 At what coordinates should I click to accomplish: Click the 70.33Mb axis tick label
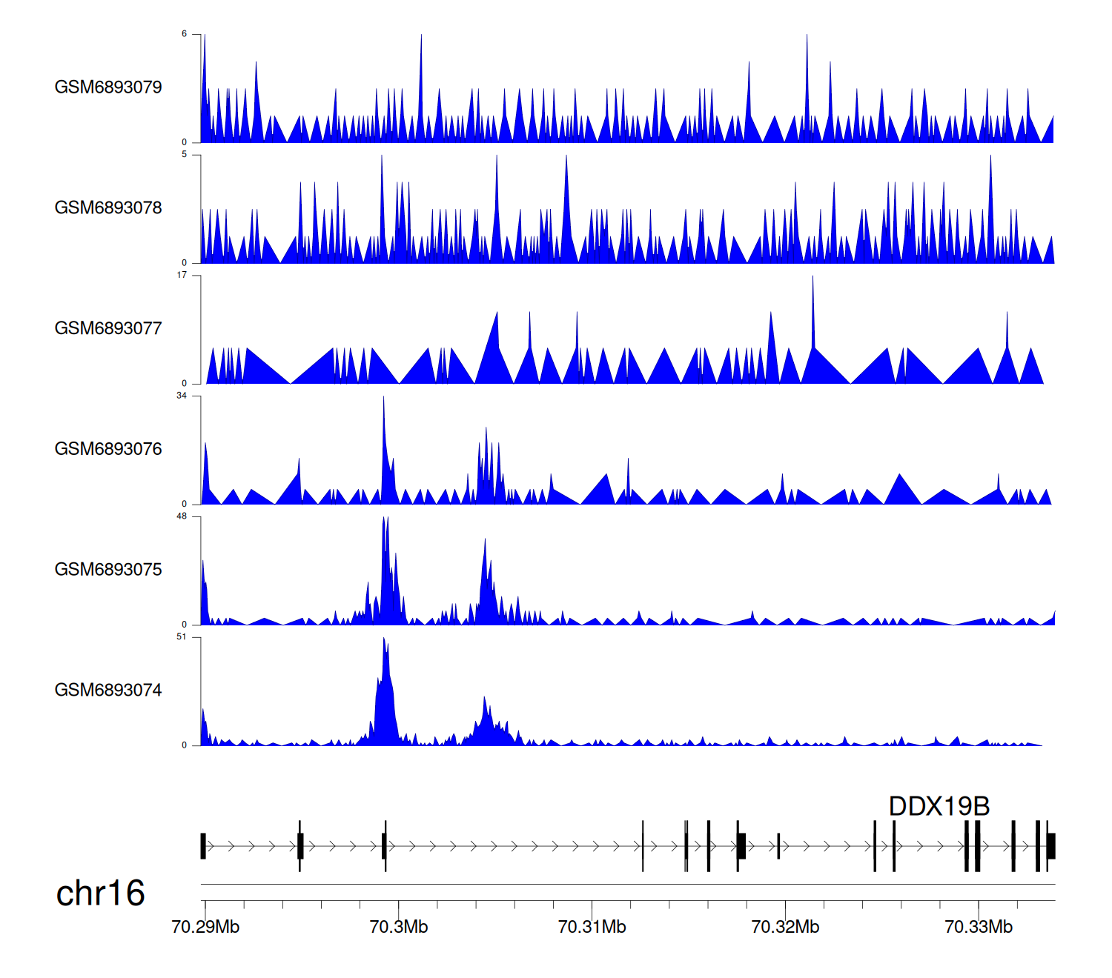(x=979, y=928)
